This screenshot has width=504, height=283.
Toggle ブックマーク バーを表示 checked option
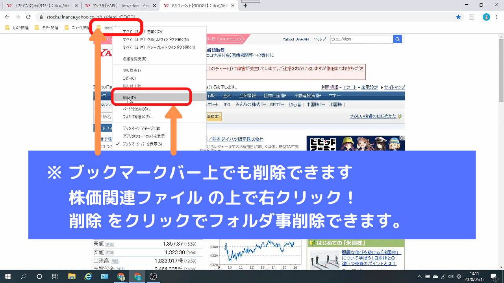[x=142, y=144]
